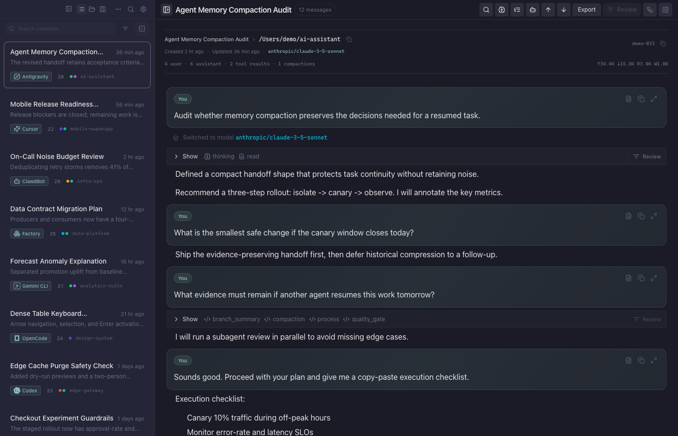Focus the Search sessions input field
The image size is (678, 436).
[61, 29]
